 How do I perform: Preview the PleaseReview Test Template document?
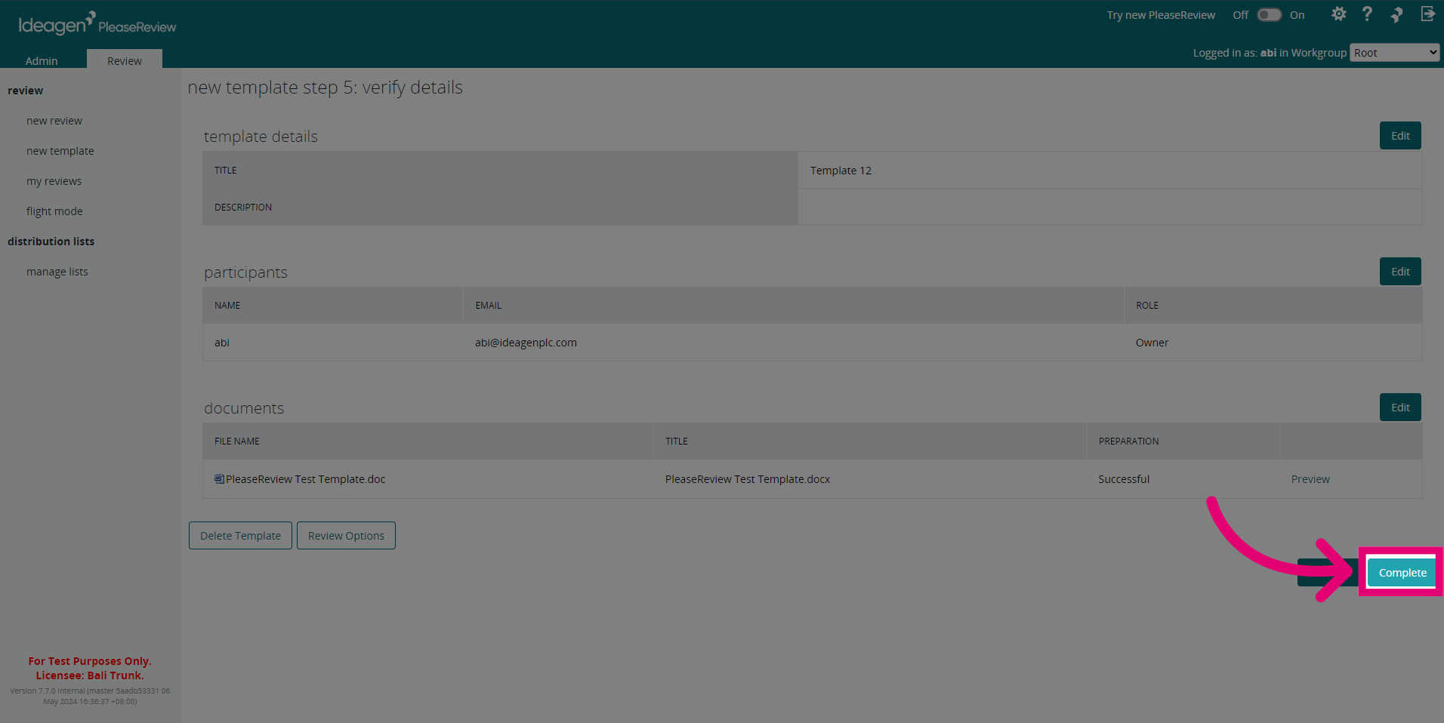pos(1310,479)
